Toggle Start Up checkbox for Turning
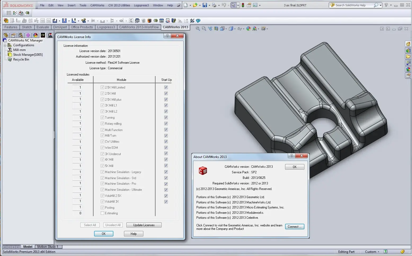The height and width of the screenshot is (256, 412). point(166,117)
